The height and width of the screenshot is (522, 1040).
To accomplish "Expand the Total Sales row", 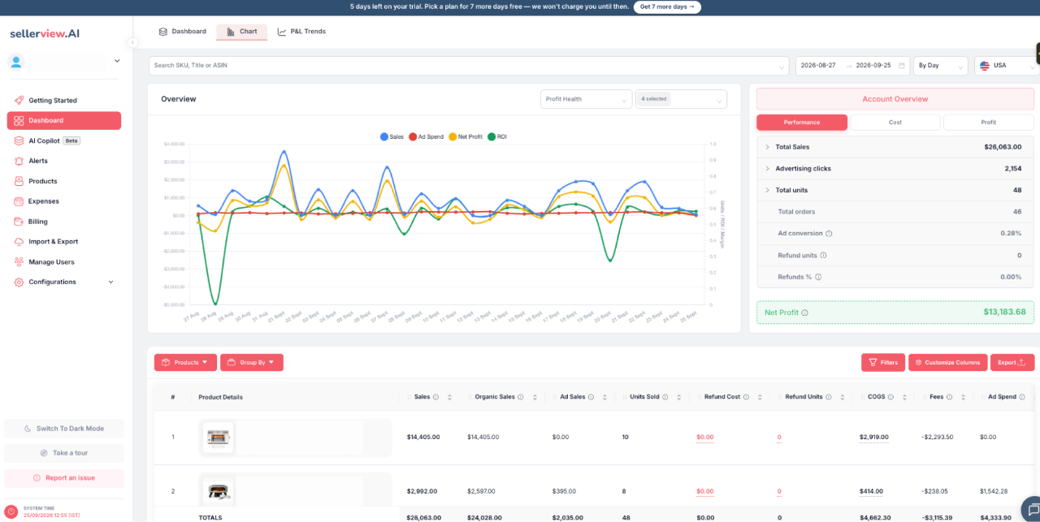I will (x=768, y=147).
